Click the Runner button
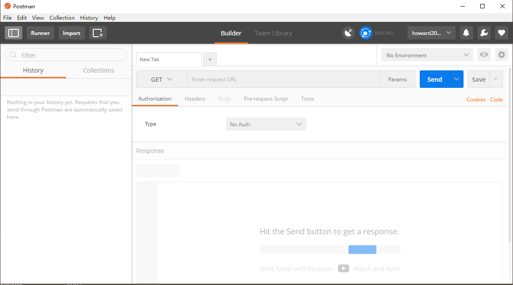This screenshot has width=513, height=285. click(40, 33)
